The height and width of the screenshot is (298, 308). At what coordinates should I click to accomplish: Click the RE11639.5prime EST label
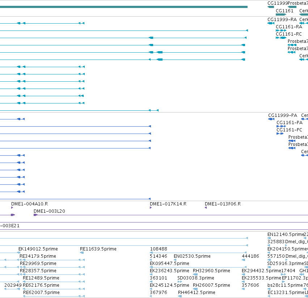point(98,249)
